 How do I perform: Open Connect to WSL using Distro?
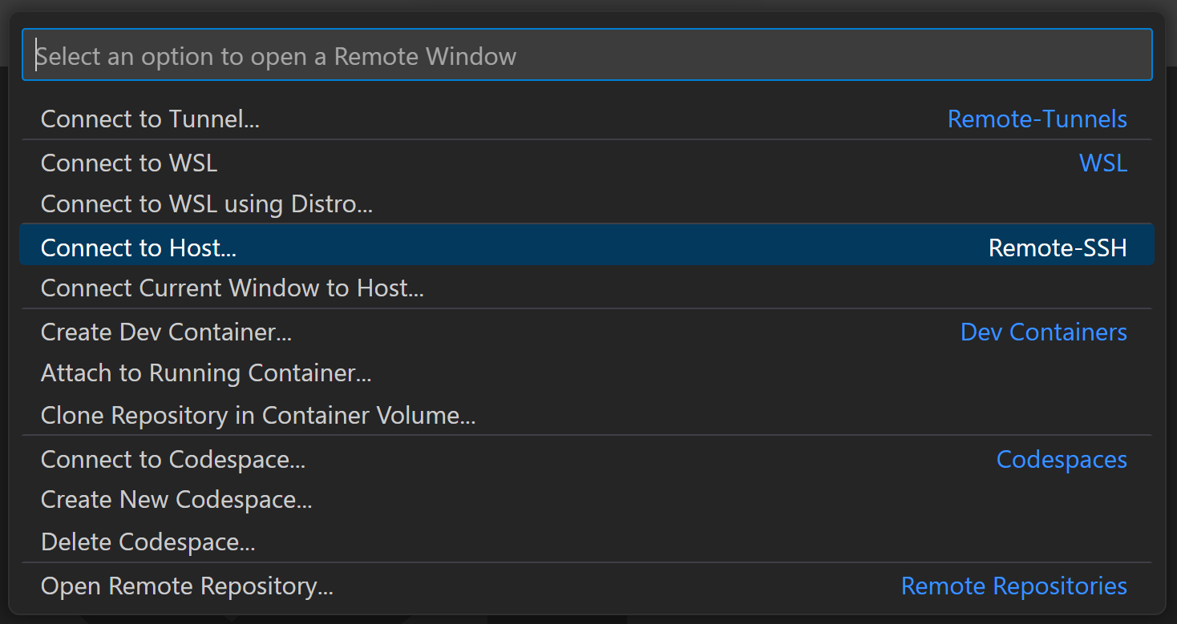tap(206, 204)
